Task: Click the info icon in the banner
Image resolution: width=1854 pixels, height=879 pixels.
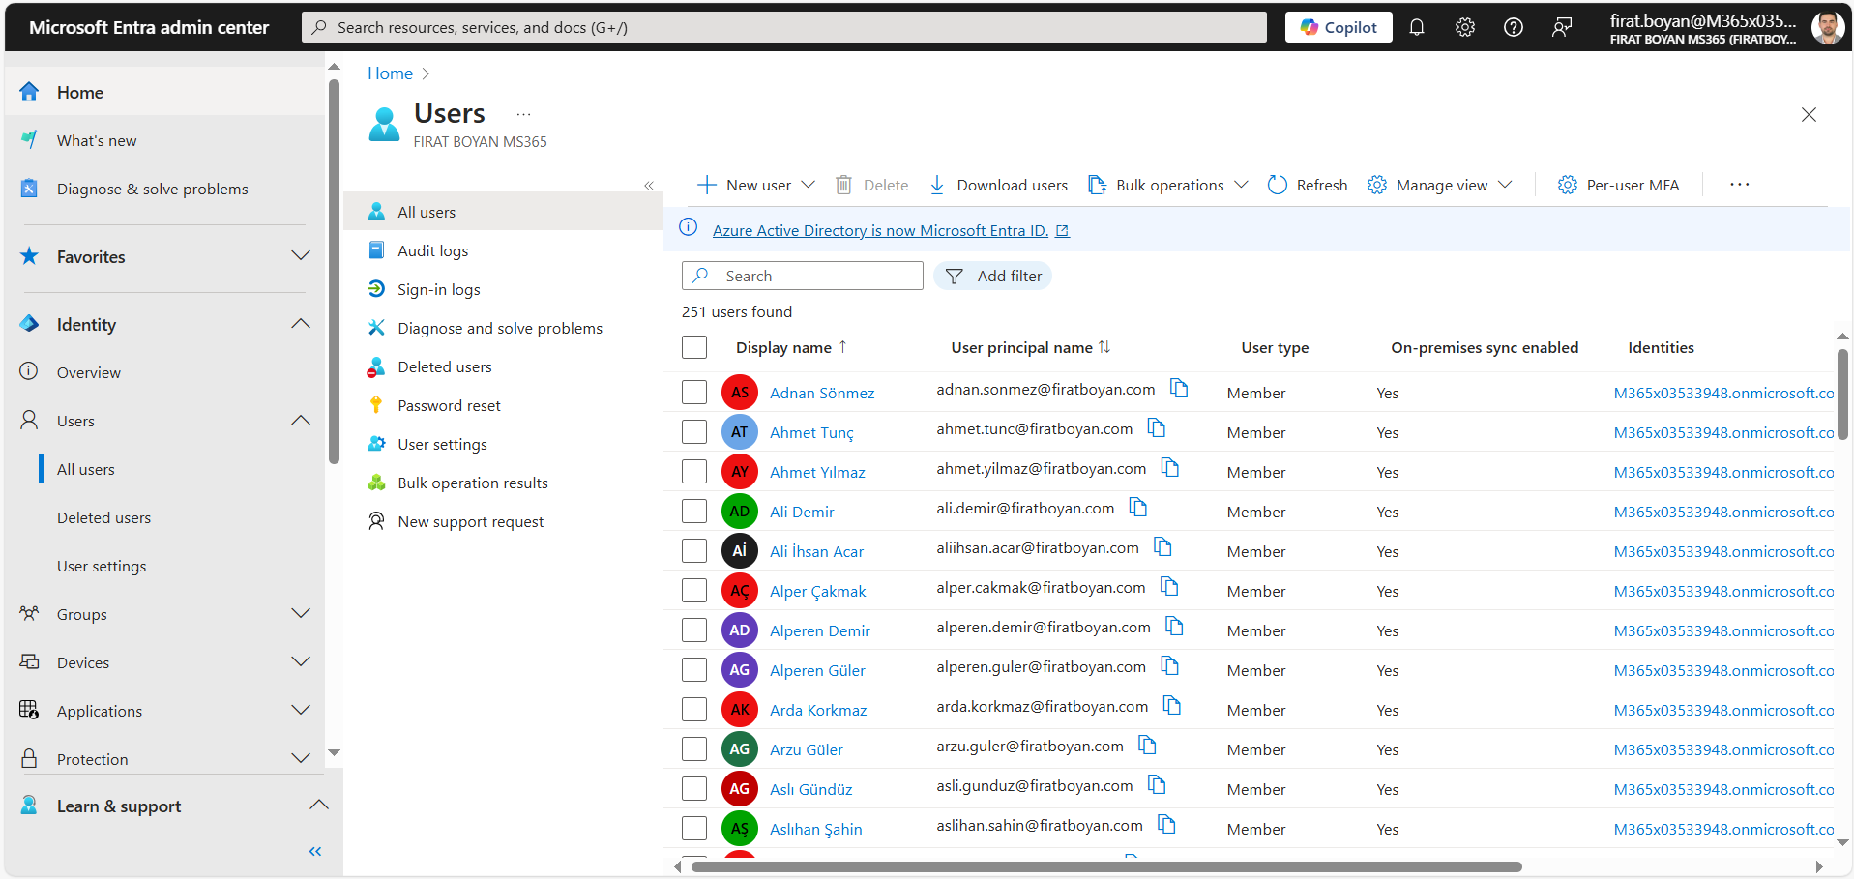Action: click(689, 228)
